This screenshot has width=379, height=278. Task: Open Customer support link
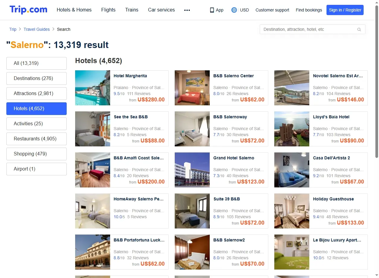(272, 10)
